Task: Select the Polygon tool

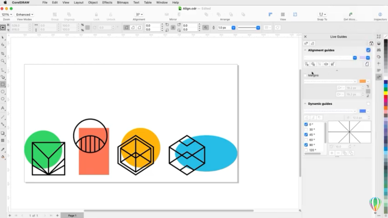Action: 3,99
